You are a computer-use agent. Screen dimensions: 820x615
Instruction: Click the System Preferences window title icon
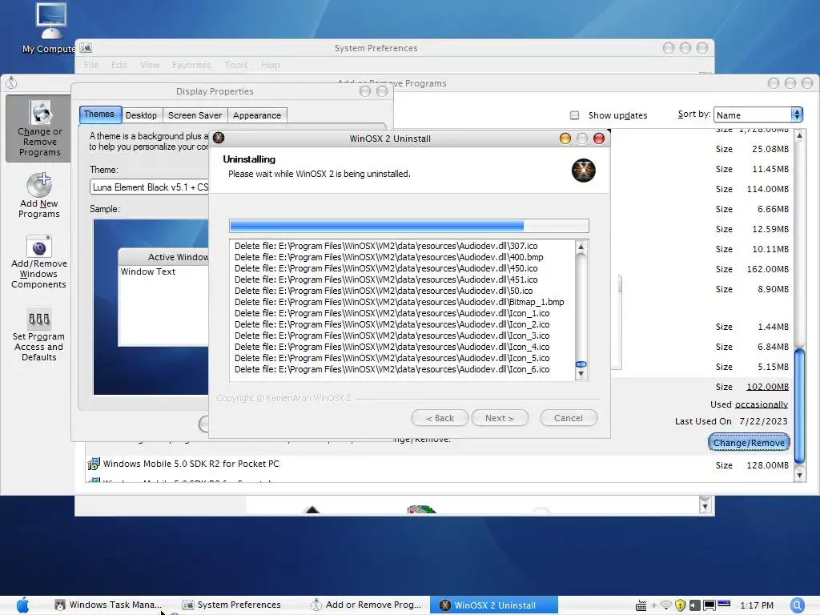coord(86,47)
